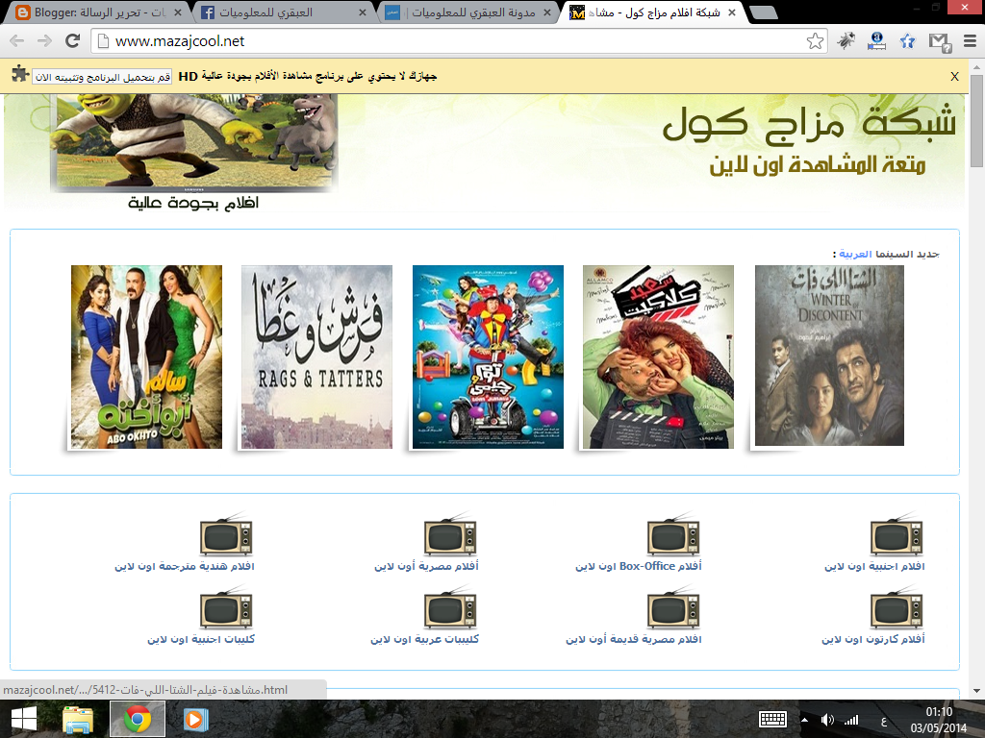The image size is (985, 738).
Task: Click the TV icon above أفلام مصرية أون لاين
Action: click(450, 534)
